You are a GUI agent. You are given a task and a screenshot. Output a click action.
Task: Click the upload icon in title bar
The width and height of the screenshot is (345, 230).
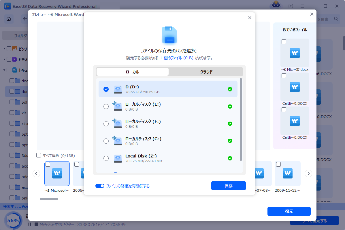(x=291, y=6)
